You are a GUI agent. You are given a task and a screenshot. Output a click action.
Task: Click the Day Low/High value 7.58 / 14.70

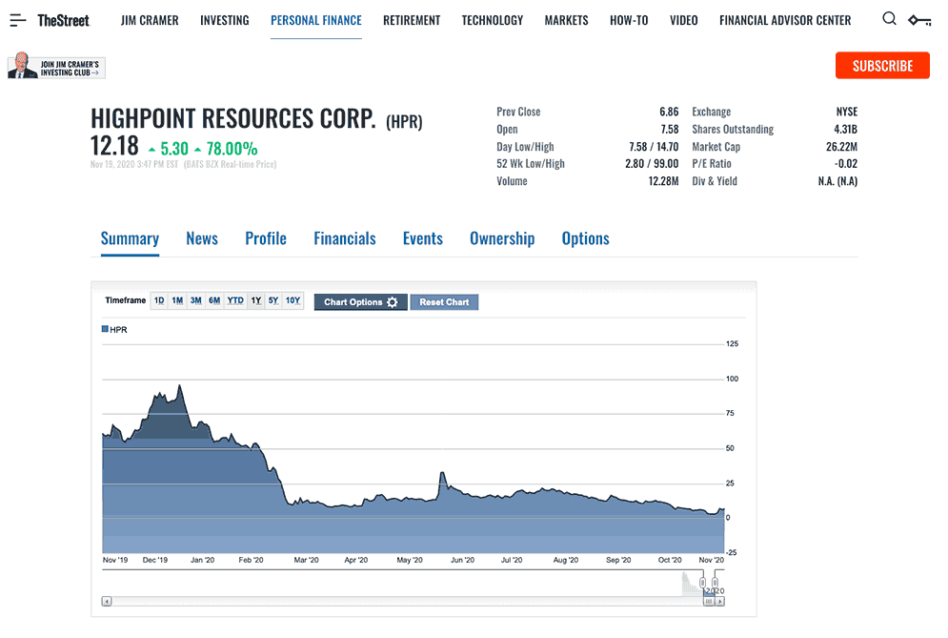click(654, 147)
